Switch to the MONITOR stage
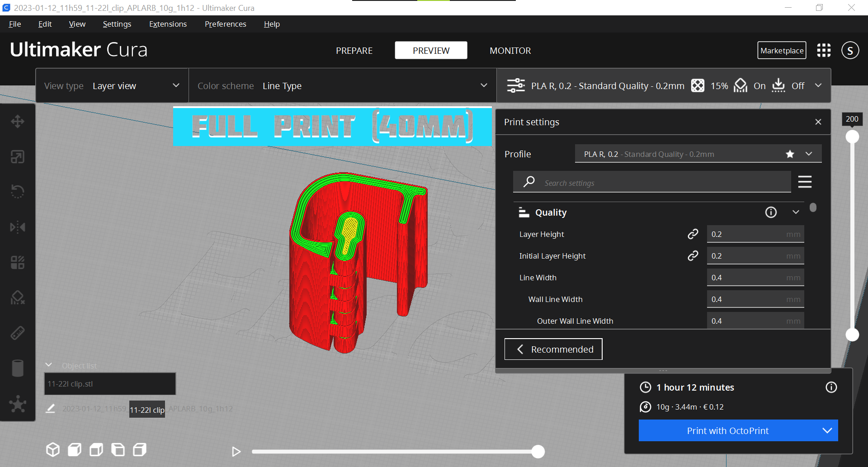 tap(510, 51)
